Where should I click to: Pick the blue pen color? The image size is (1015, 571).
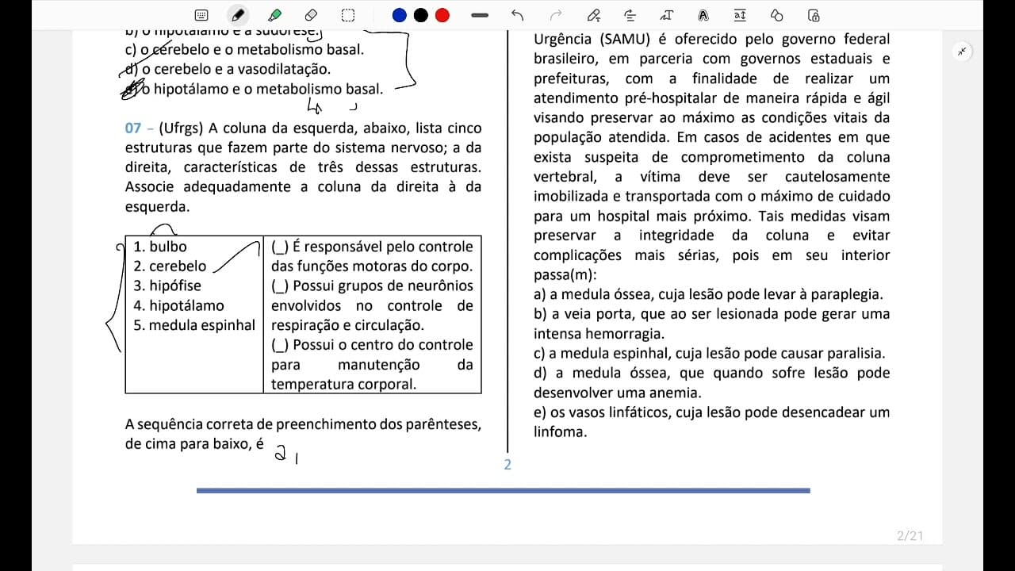click(x=399, y=15)
